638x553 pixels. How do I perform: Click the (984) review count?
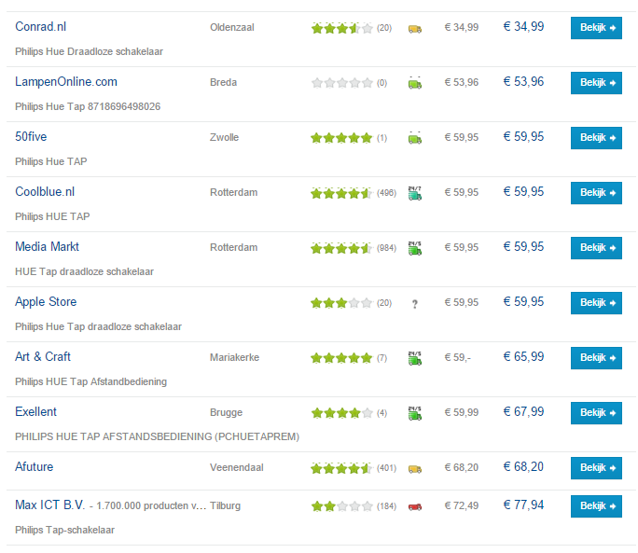pyautogui.click(x=386, y=248)
